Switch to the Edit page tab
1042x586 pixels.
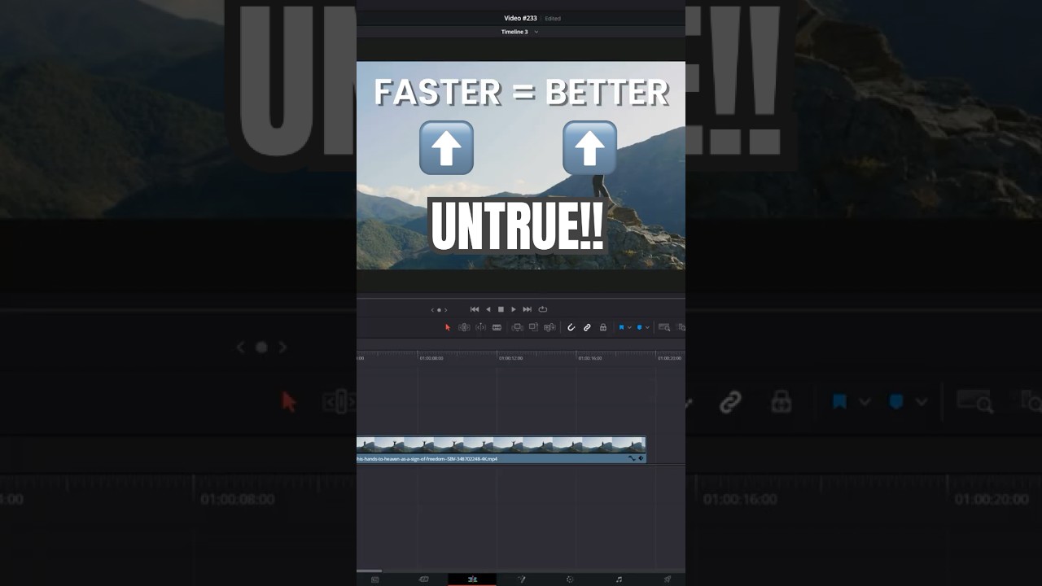tap(472, 579)
